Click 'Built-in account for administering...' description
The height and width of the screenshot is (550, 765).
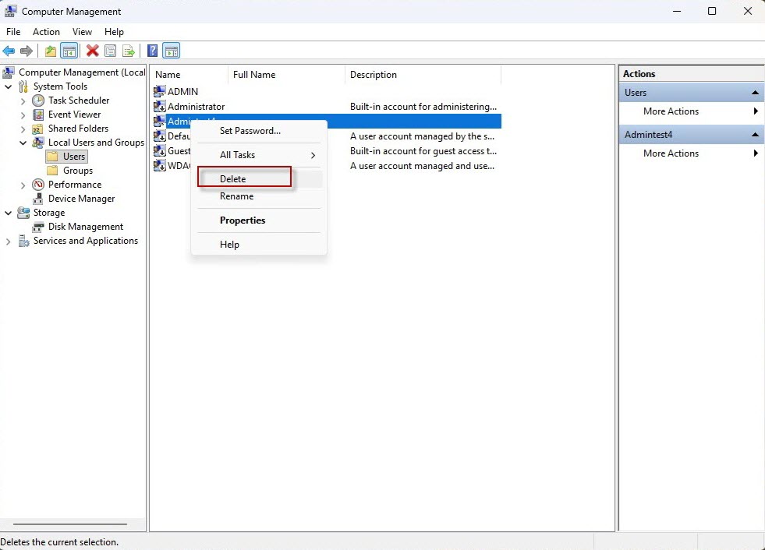click(423, 106)
